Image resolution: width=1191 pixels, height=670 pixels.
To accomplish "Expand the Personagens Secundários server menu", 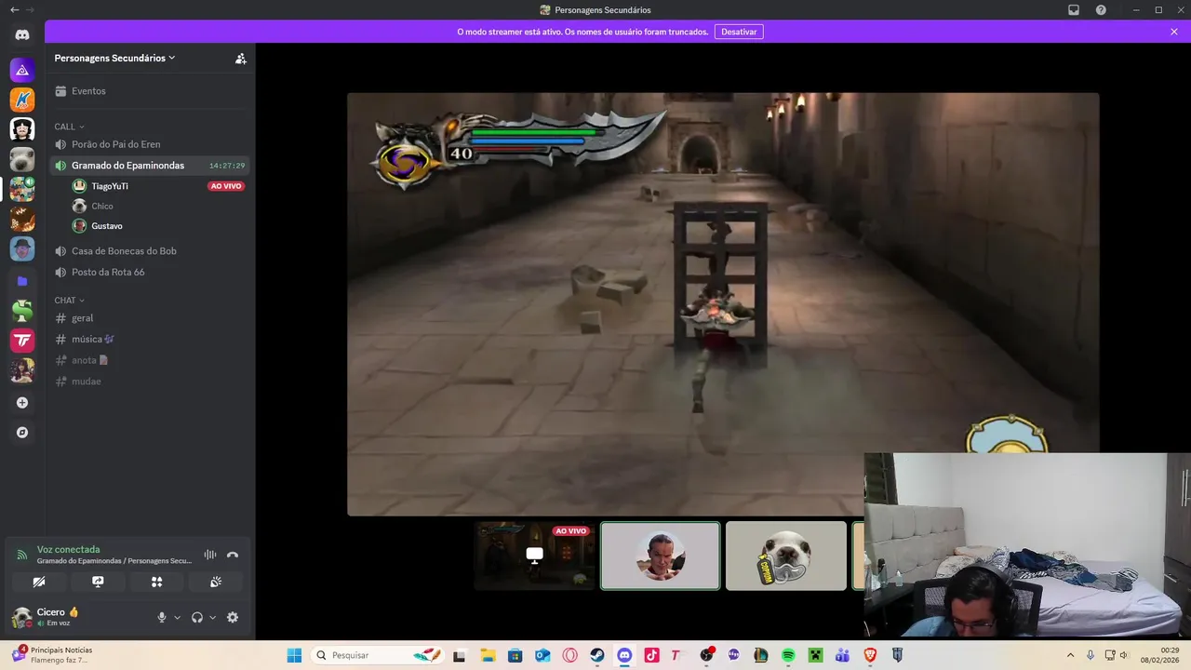I will (x=114, y=58).
